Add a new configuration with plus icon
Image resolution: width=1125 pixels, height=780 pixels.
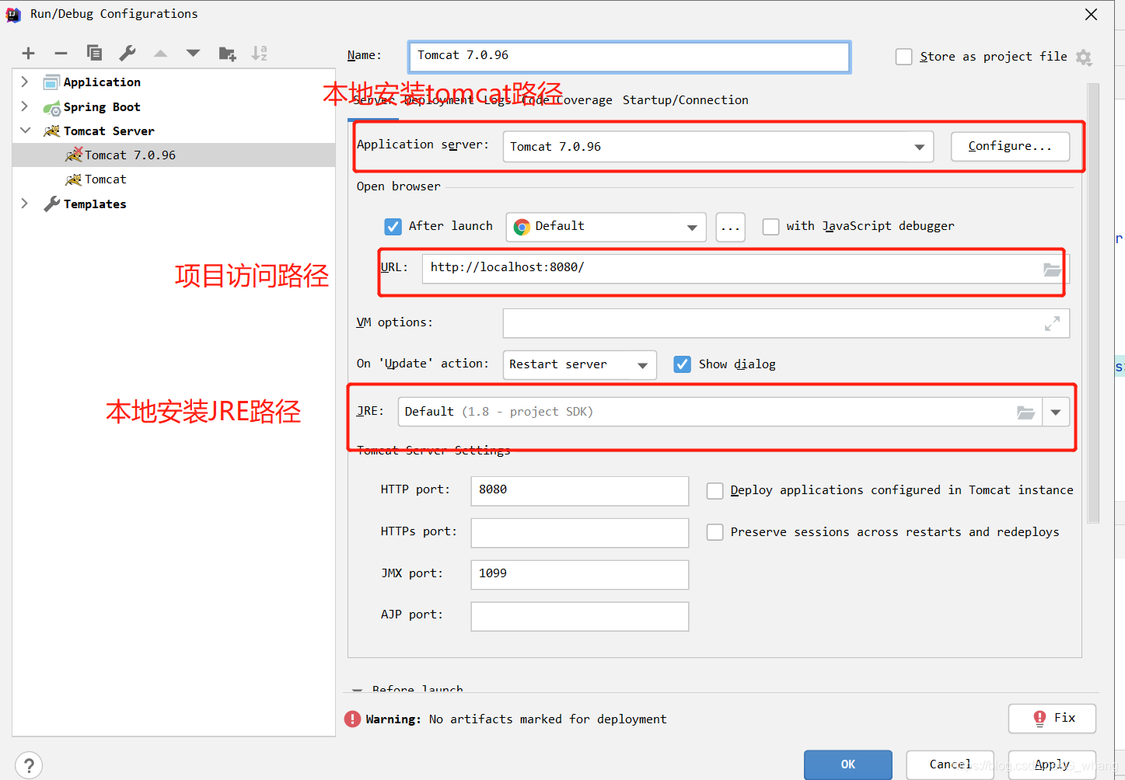tap(29, 53)
